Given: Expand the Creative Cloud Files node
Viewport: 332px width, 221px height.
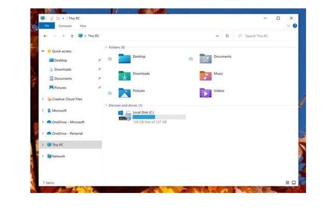Looking at the screenshot, I should (x=43, y=99).
